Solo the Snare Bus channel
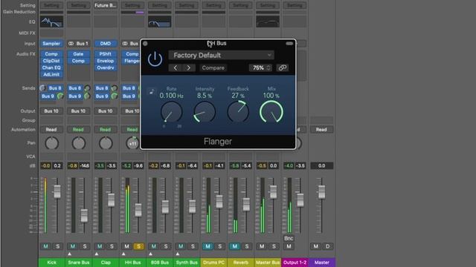Screen dimensions: 476x267 click(85, 246)
